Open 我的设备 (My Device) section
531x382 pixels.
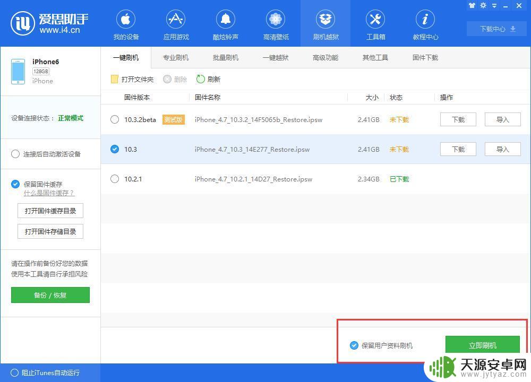126,25
